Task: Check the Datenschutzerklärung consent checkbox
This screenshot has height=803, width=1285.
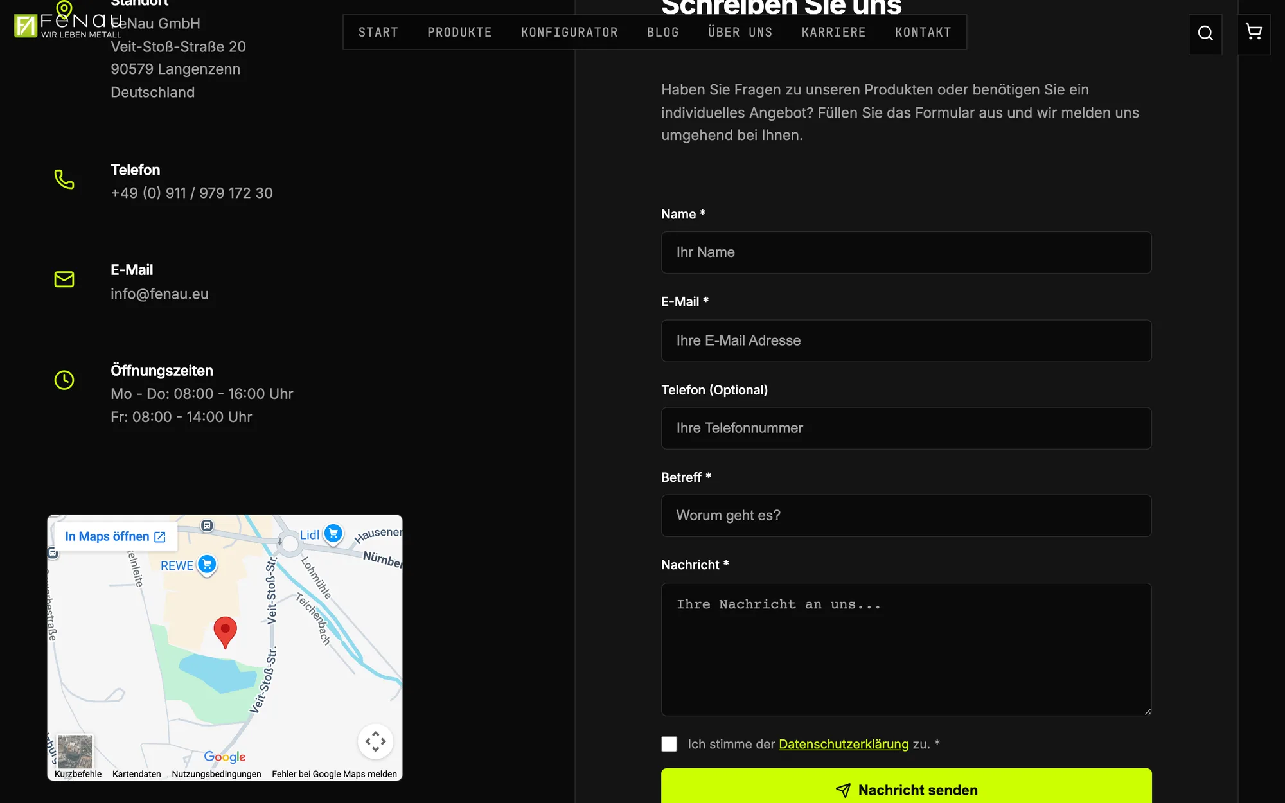Action: point(669,744)
